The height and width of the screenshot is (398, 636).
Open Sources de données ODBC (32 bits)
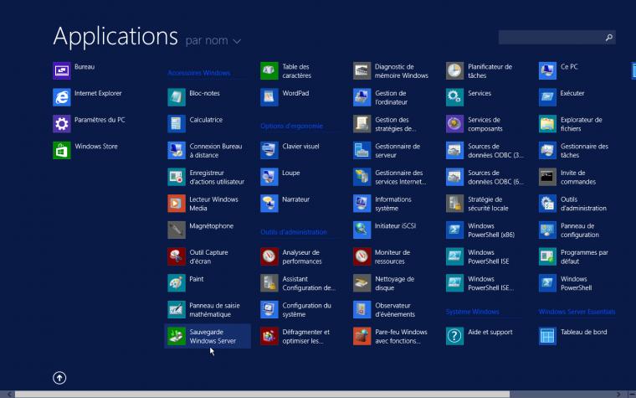(454, 150)
